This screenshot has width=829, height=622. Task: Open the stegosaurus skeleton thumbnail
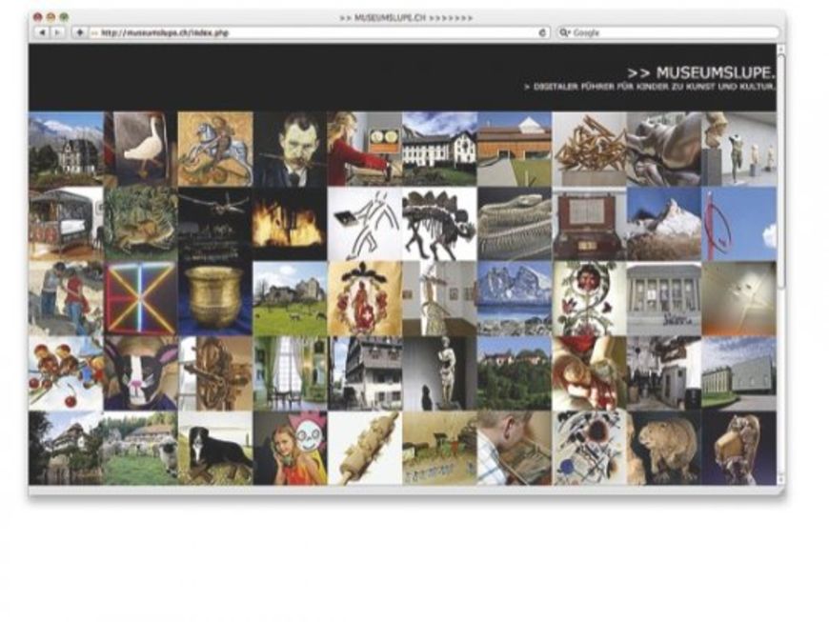coord(440,224)
